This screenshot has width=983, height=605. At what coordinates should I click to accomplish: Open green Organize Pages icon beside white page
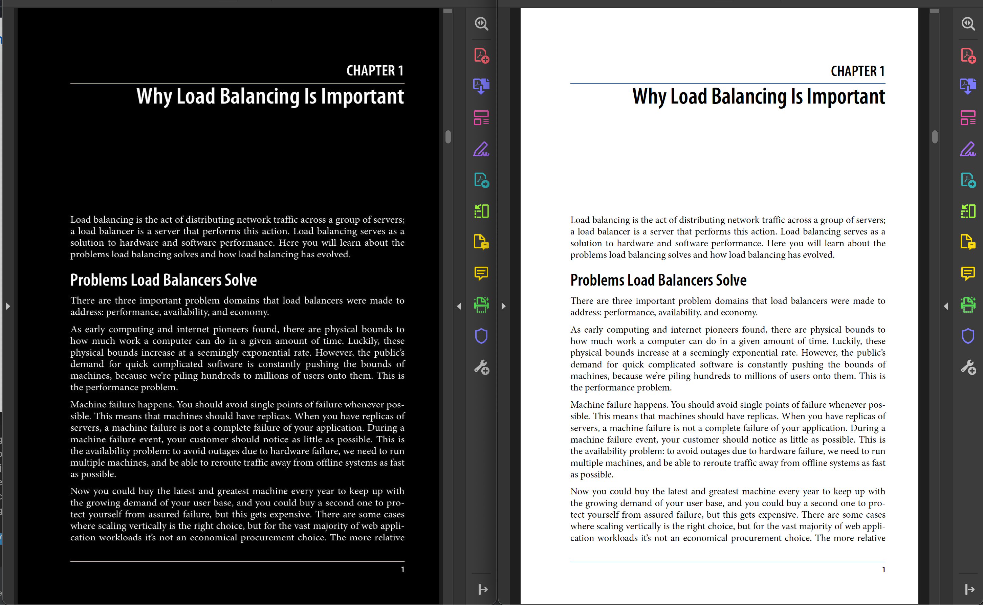coord(968,211)
